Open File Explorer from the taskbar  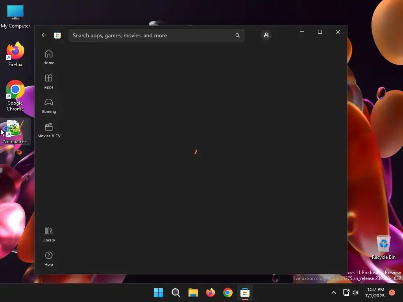coord(193,293)
